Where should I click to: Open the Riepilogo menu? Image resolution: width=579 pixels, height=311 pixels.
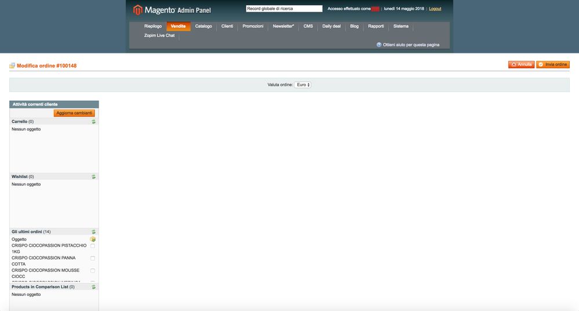[x=153, y=26]
